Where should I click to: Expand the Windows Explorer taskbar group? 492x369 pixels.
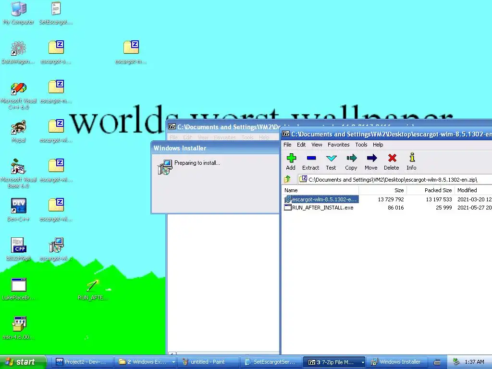pos(145,362)
